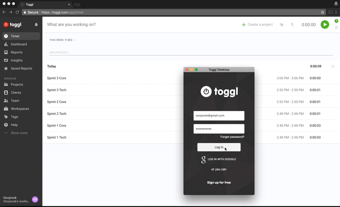Select the Sprint 2 Core time entry
Image resolution: width=340 pixels, height=207 pixels.
click(x=57, y=102)
